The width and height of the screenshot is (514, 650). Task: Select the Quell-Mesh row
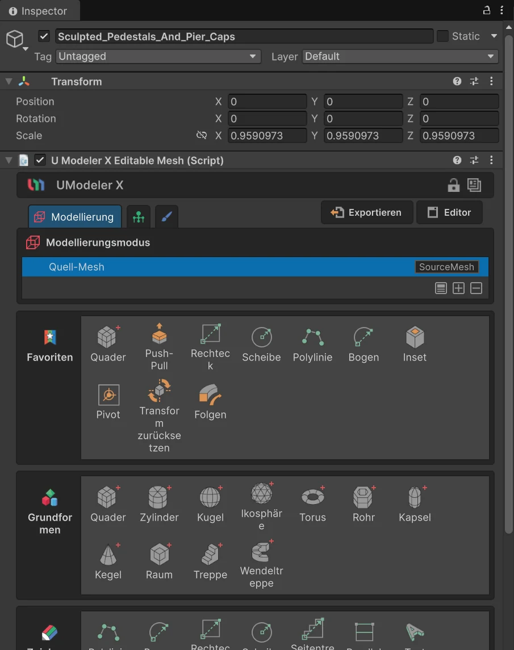[255, 267]
